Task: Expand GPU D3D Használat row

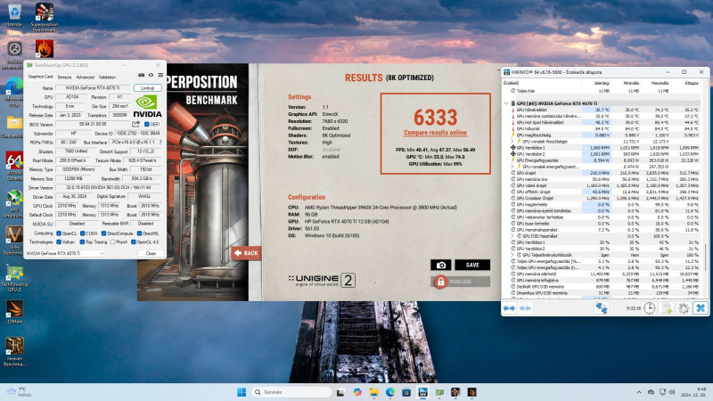Action: (512, 236)
